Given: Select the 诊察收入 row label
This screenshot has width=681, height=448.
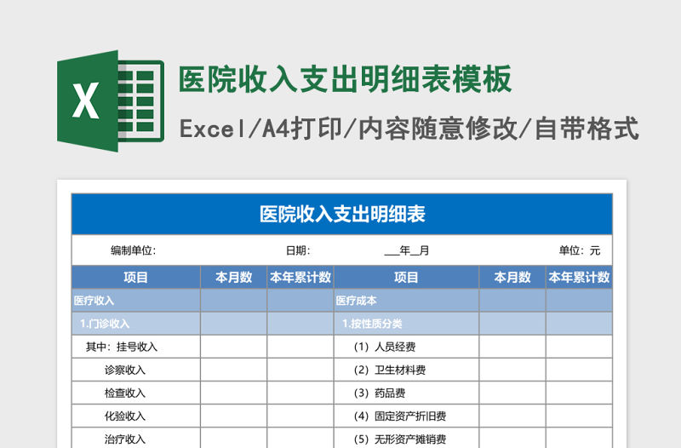Looking at the screenshot, I should click(x=125, y=370).
